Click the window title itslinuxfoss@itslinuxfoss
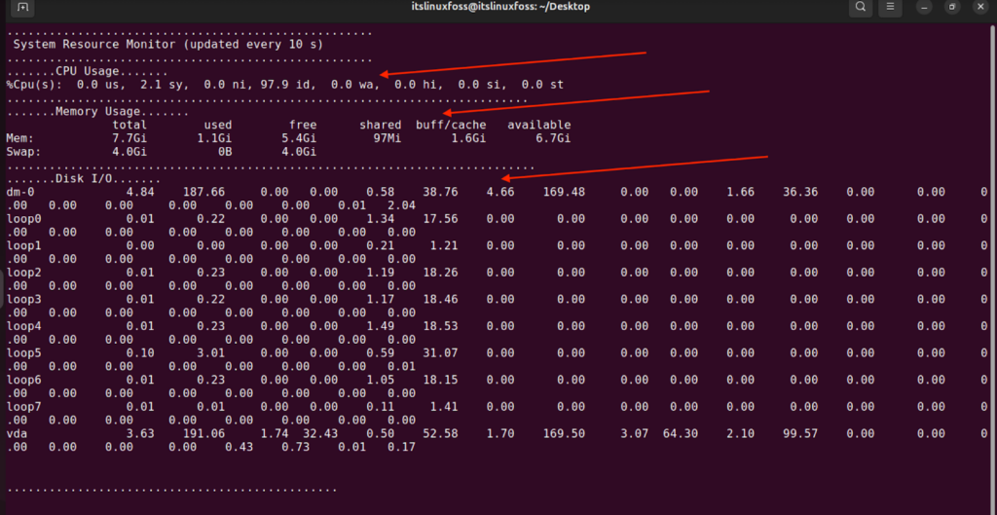The height and width of the screenshot is (515, 997). pos(500,7)
